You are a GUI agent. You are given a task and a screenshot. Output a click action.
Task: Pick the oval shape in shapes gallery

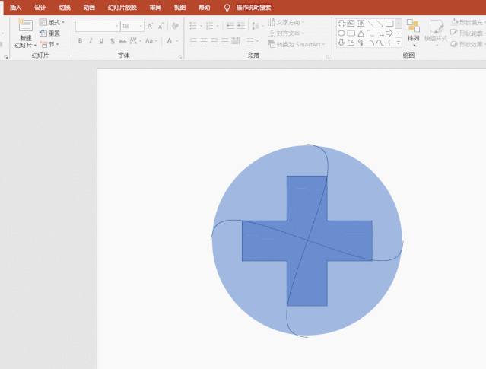click(x=341, y=33)
